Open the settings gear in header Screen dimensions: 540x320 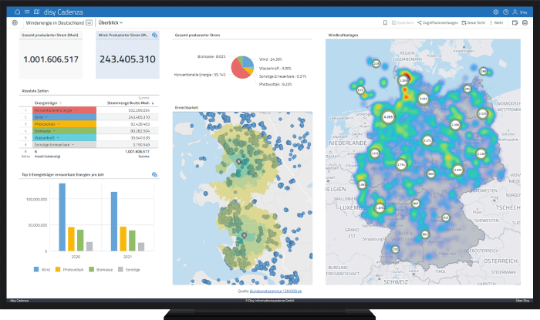(495, 12)
